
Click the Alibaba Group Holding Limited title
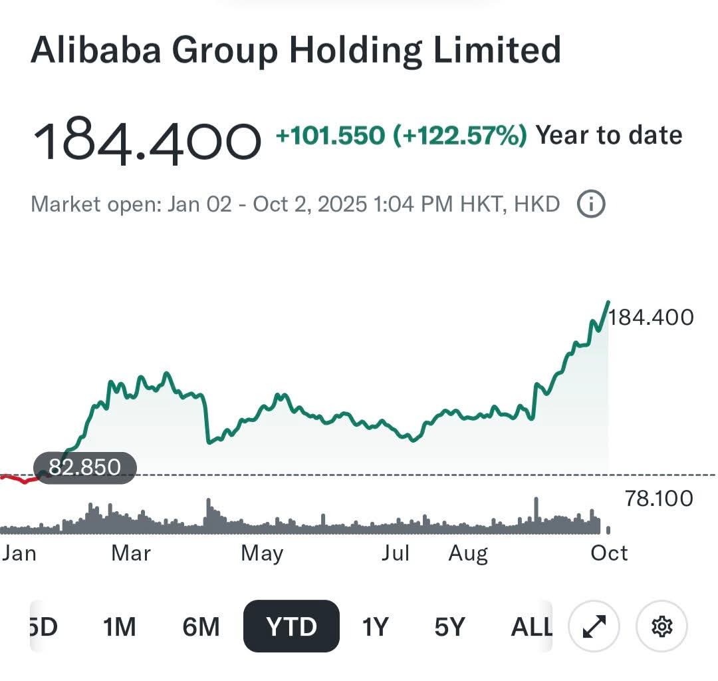296,51
